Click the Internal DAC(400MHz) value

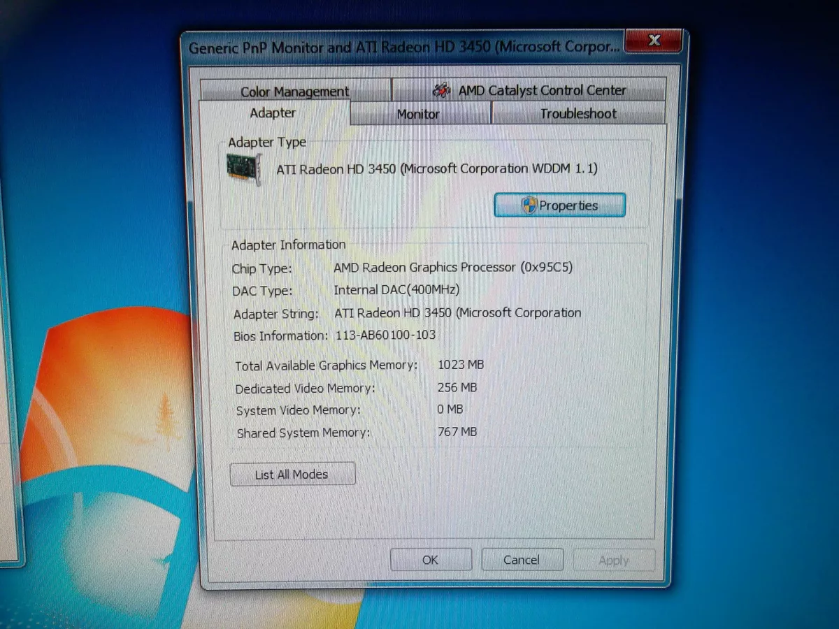(396, 290)
